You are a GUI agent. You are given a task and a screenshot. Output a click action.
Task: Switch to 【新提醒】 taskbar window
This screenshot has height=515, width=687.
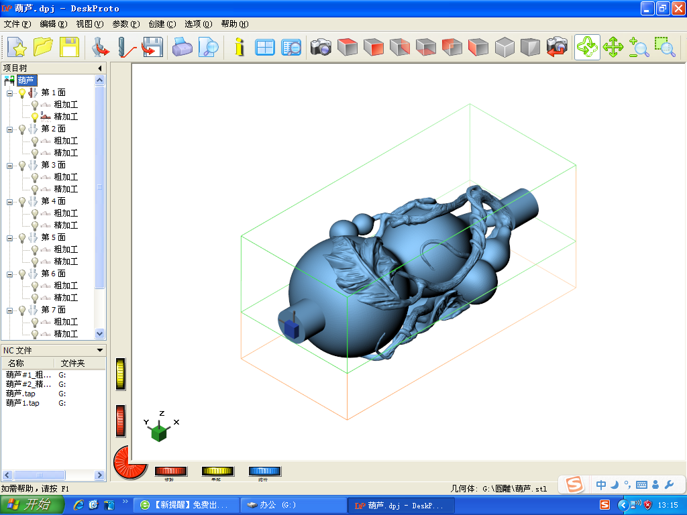coord(187,506)
